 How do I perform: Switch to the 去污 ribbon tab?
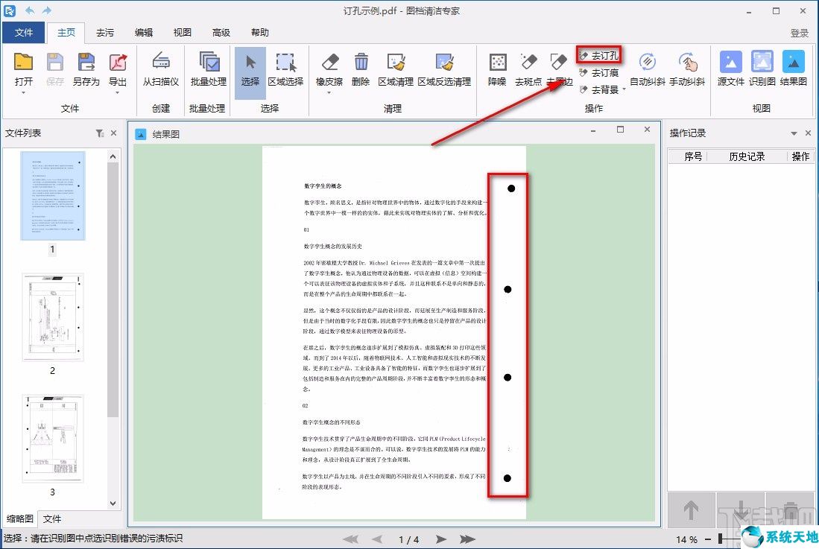coord(105,32)
